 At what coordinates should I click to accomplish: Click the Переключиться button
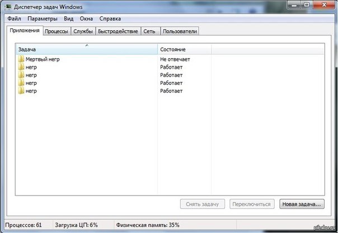pyautogui.click(x=252, y=204)
